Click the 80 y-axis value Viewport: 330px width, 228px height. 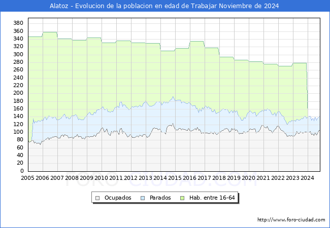point(20,140)
